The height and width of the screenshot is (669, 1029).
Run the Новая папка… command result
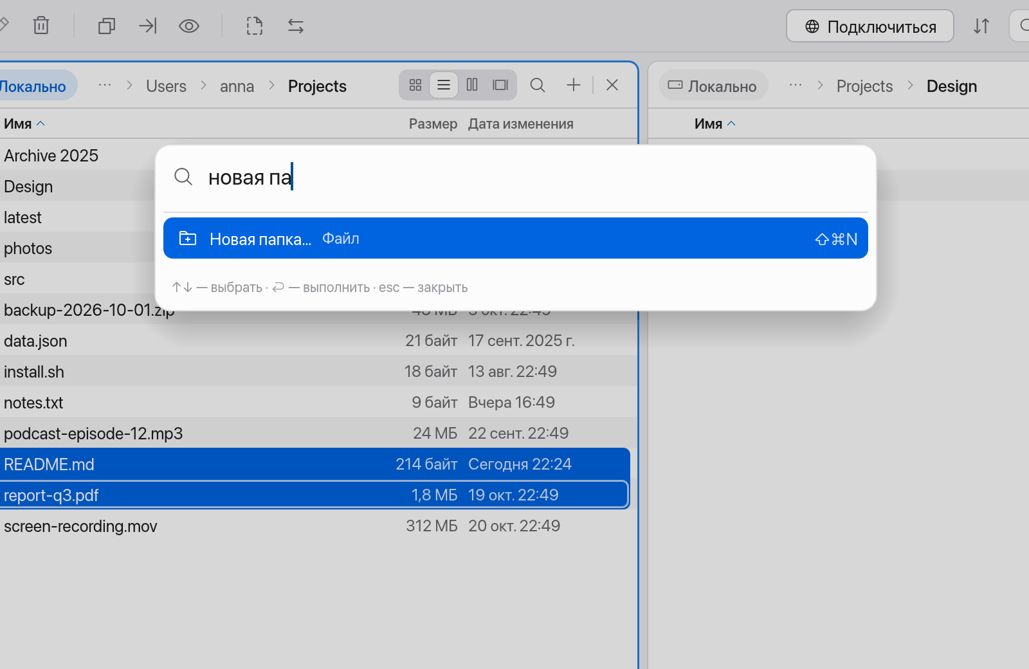point(516,238)
